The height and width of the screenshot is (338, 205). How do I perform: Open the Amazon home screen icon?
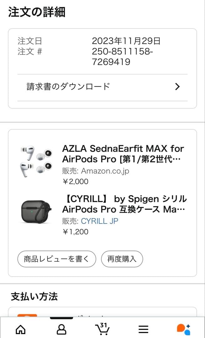pyautogui.click(x=20, y=329)
